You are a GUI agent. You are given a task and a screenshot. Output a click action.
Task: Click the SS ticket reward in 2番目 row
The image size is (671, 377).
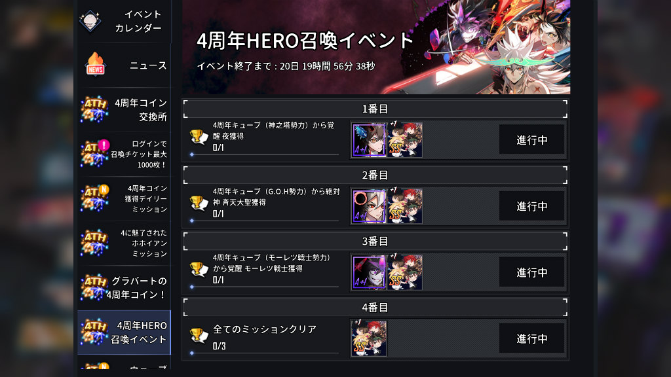click(405, 206)
